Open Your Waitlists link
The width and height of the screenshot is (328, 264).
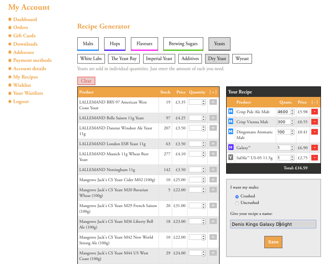pos(28,93)
